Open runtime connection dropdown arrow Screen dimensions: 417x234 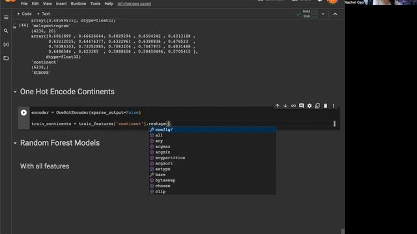pos(323,14)
